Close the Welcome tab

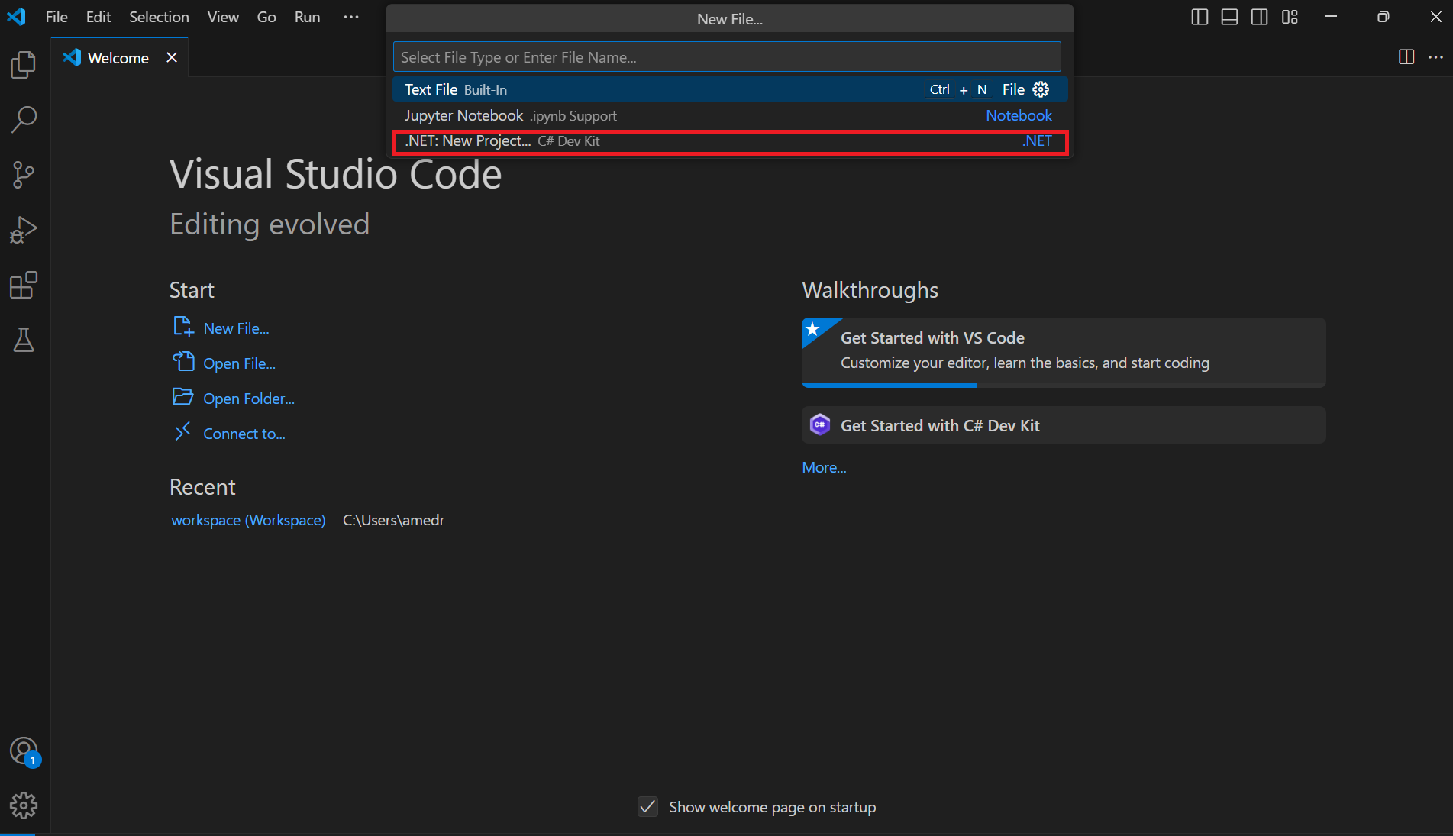click(172, 57)
